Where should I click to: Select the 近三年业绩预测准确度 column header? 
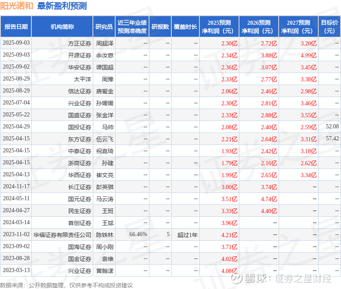click(132, 26)
